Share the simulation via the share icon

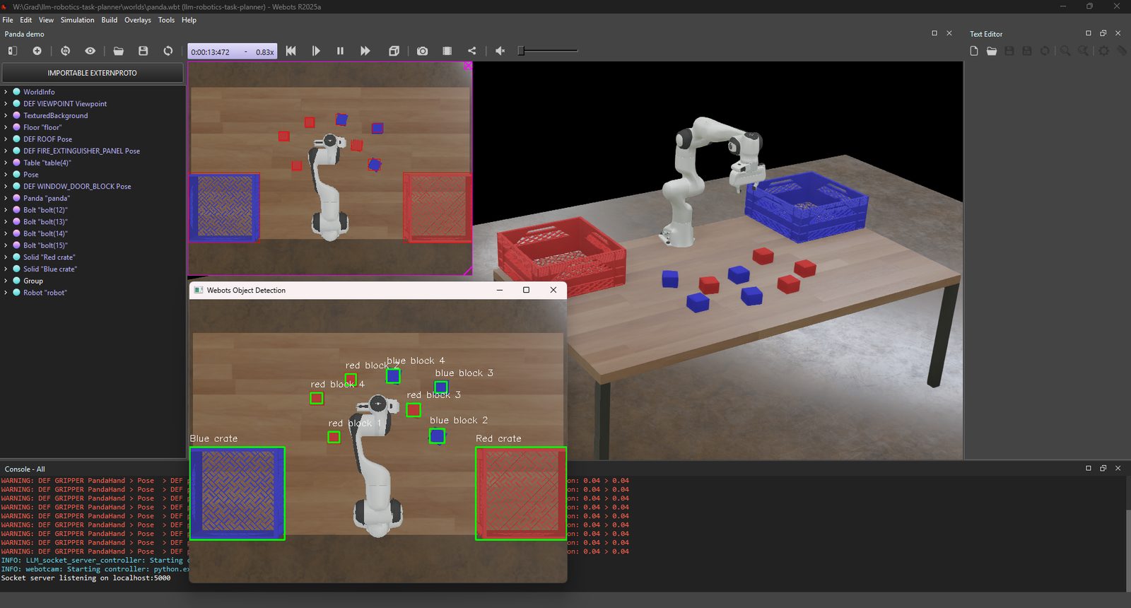pyautogui.click(x=471, y=51)
